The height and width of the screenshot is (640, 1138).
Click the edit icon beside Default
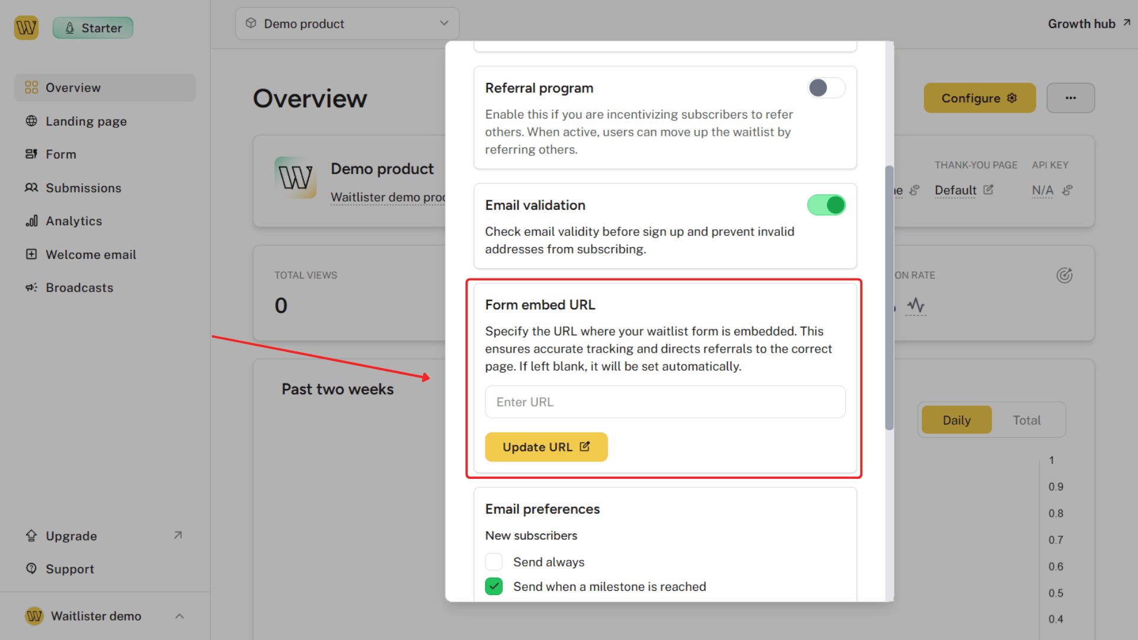988,190
